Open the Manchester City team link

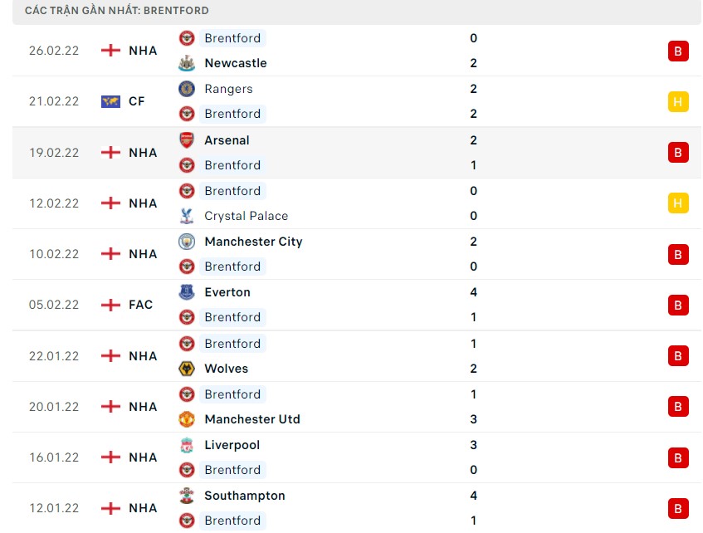pos(253,242)
